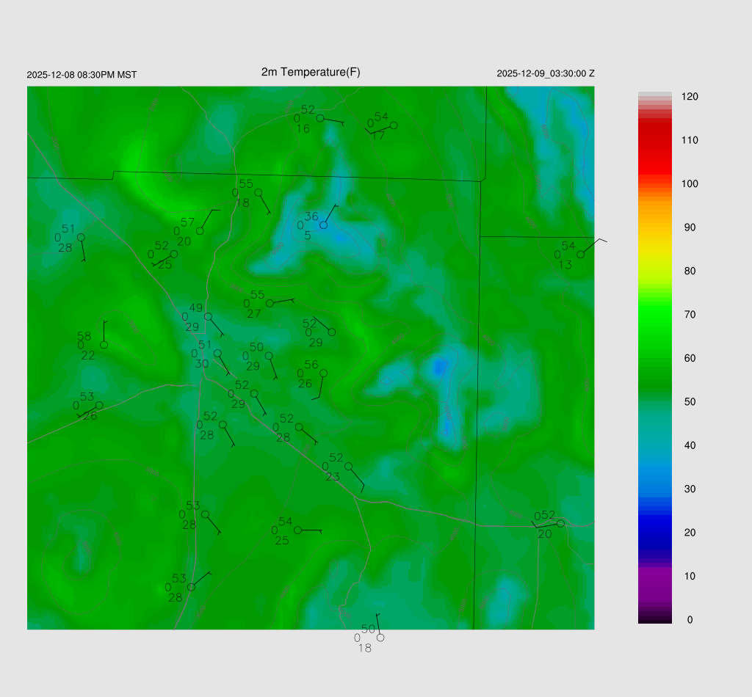The image size is (752, 697).
Task: Select the station marker with 54 over 25
Action: (297, 530)
